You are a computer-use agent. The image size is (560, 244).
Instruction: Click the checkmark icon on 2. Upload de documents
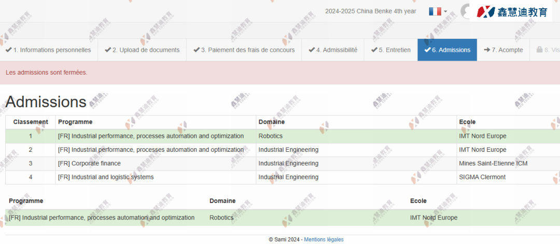[108, 50]
